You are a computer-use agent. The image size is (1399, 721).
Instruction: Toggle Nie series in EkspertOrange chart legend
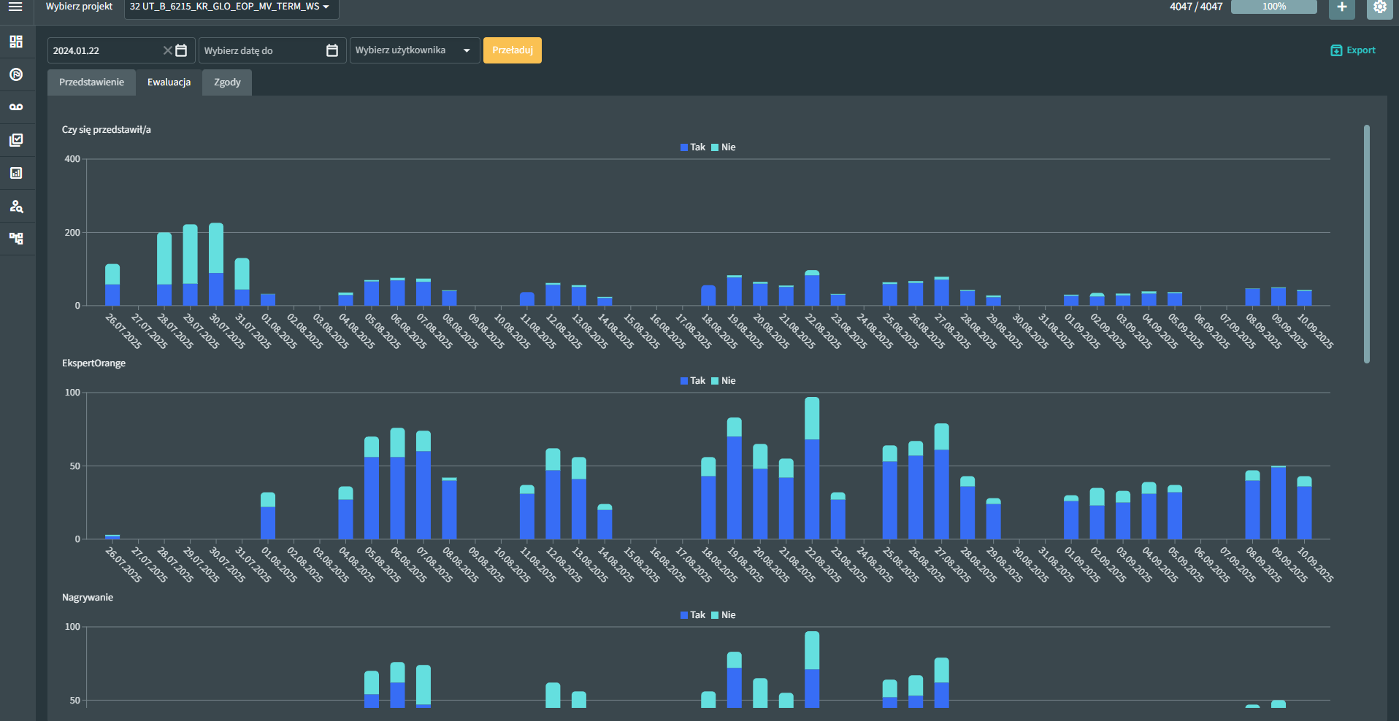724,381
